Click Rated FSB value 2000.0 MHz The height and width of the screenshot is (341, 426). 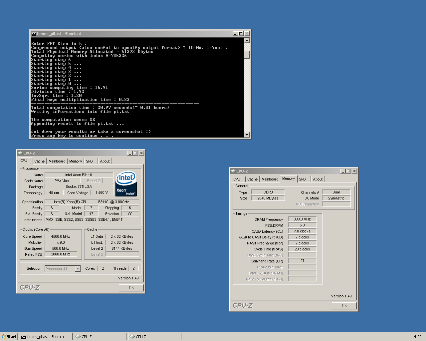[61, 254]
